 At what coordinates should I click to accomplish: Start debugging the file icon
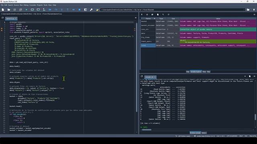(x=50, y=10)
